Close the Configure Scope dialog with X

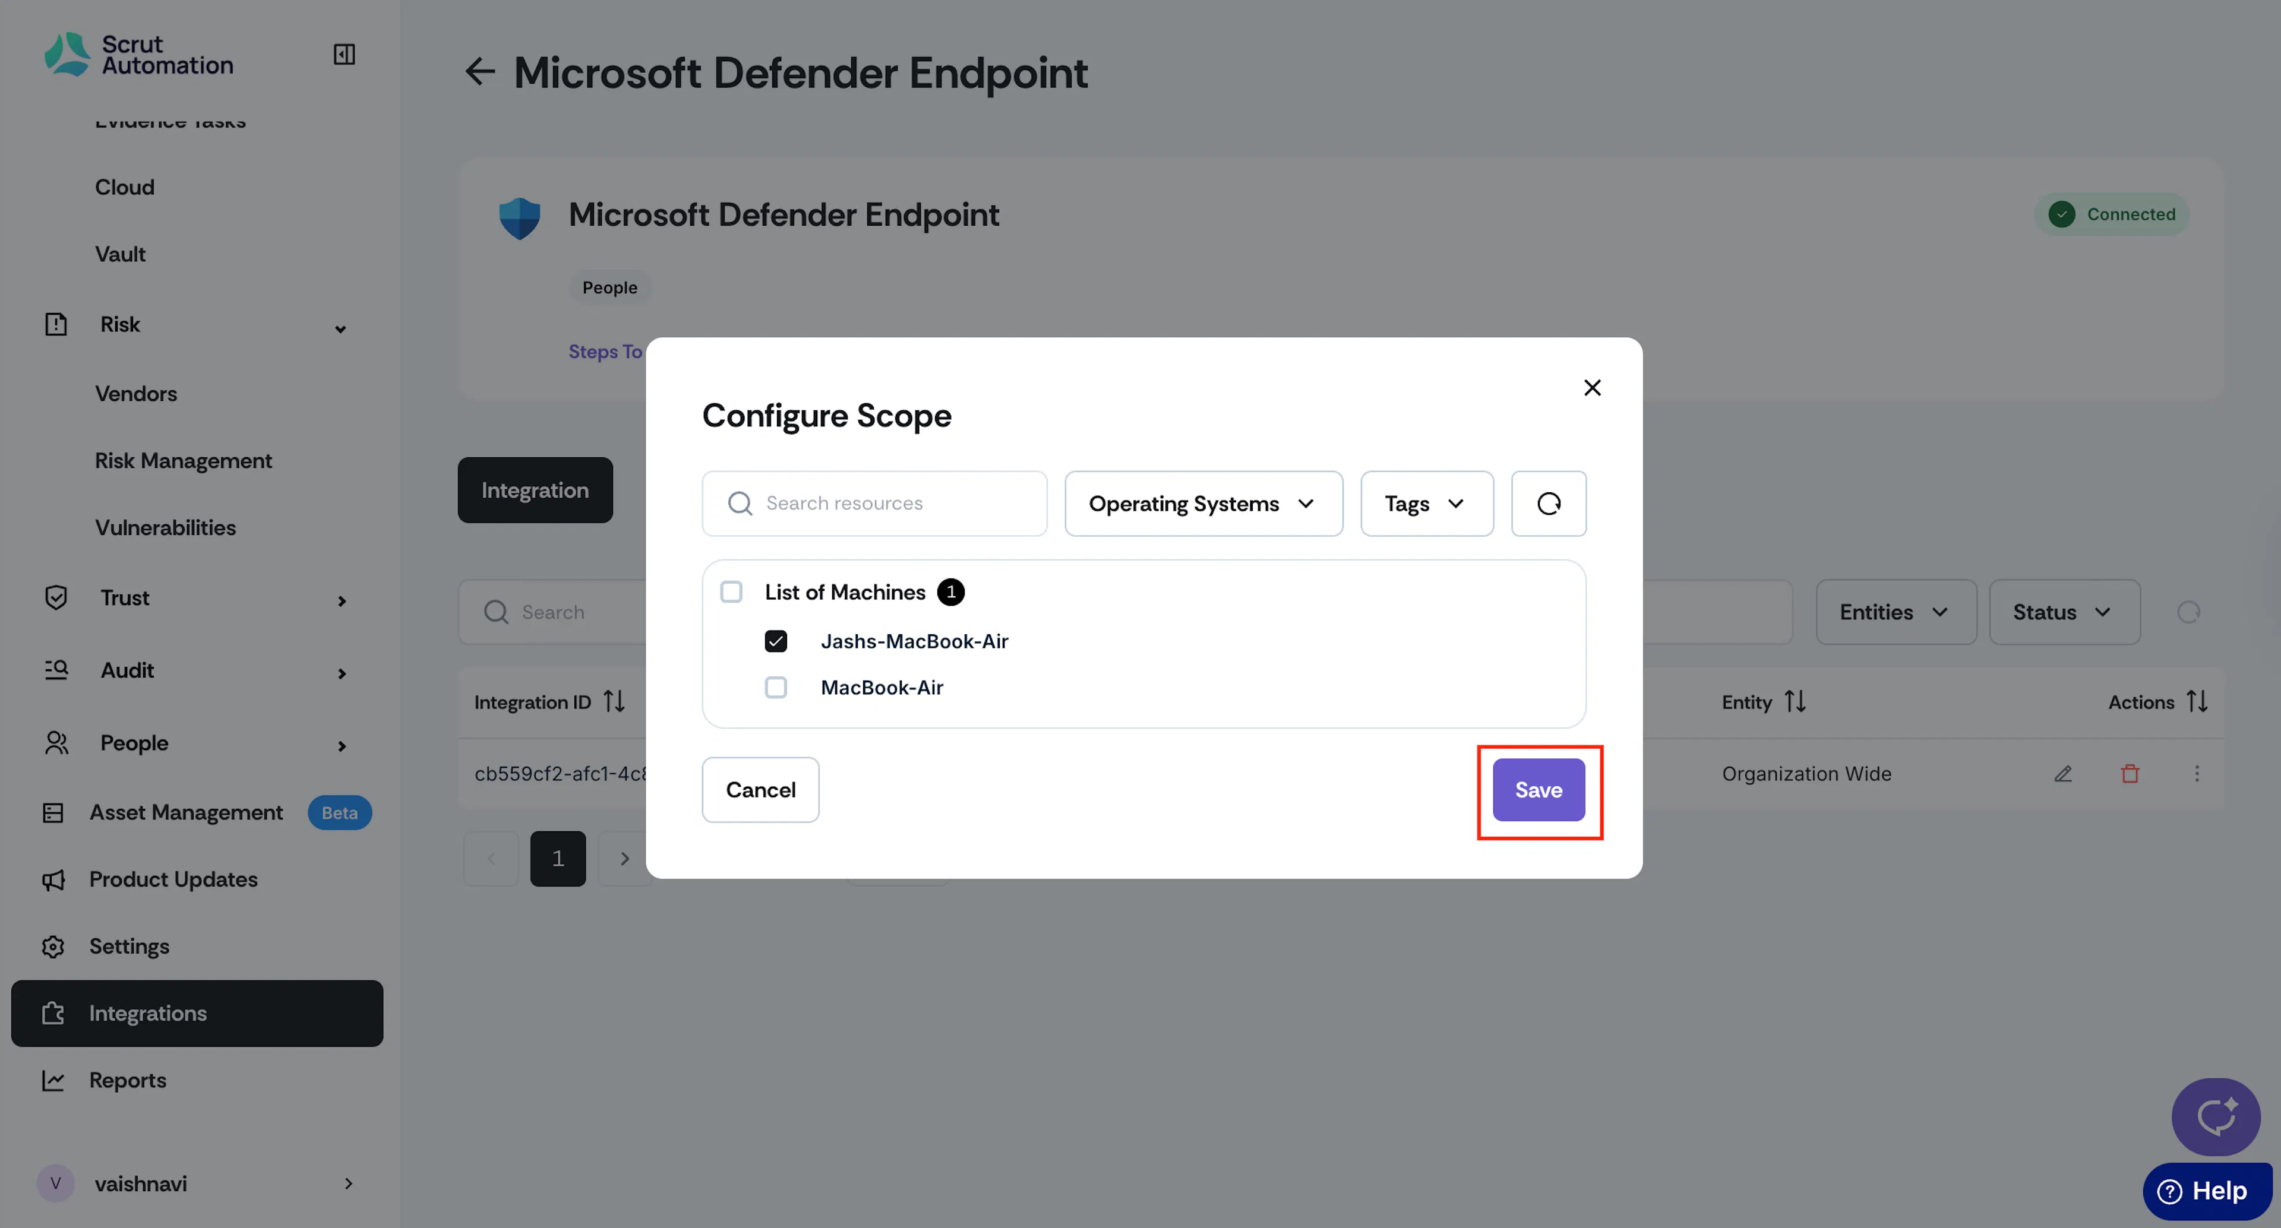tap(1591, 388)
